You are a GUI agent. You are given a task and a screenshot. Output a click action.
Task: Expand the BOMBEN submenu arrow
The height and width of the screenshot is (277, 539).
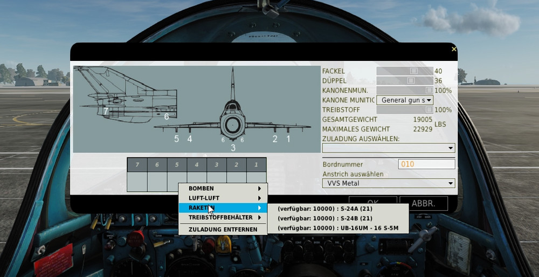260,188
